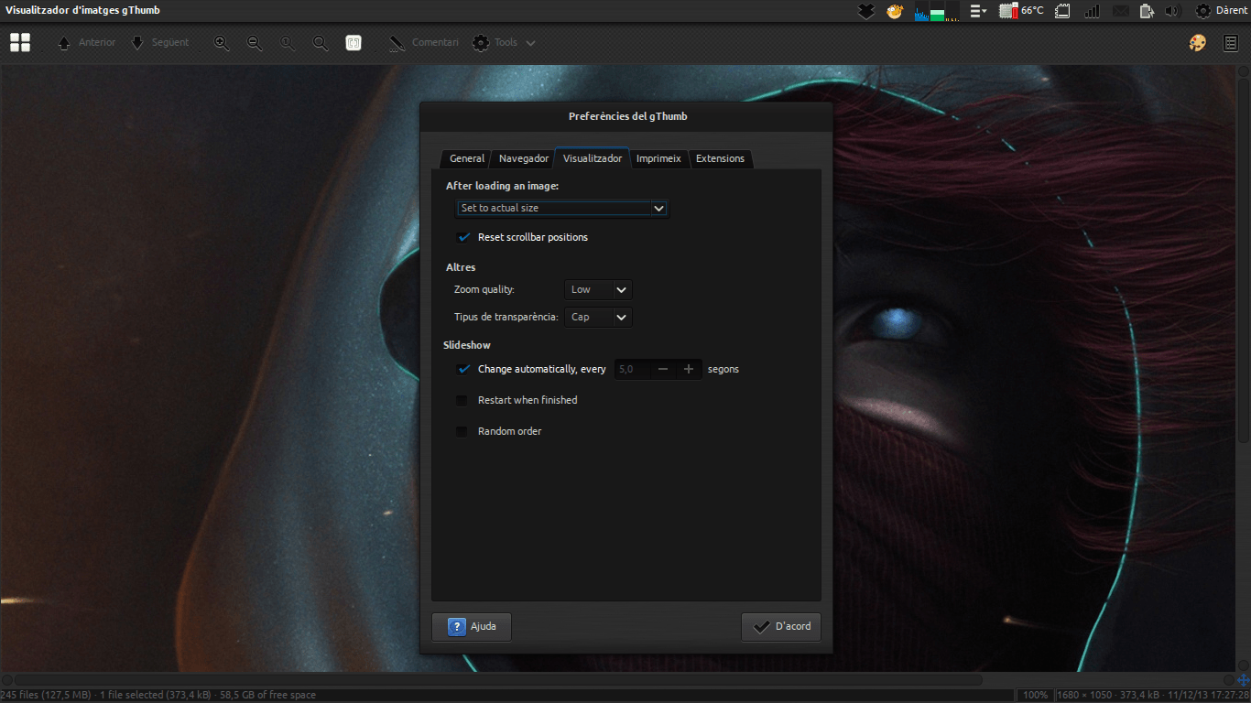Screen dimensions: 1251x703
Task: Click the Preferències del gThumb title
Action: [x=627, y=116]
